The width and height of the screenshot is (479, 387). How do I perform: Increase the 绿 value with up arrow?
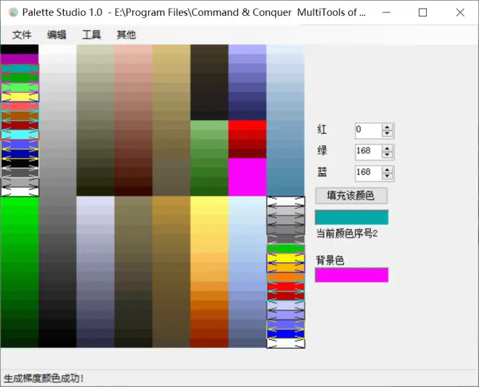coord(388,149)
